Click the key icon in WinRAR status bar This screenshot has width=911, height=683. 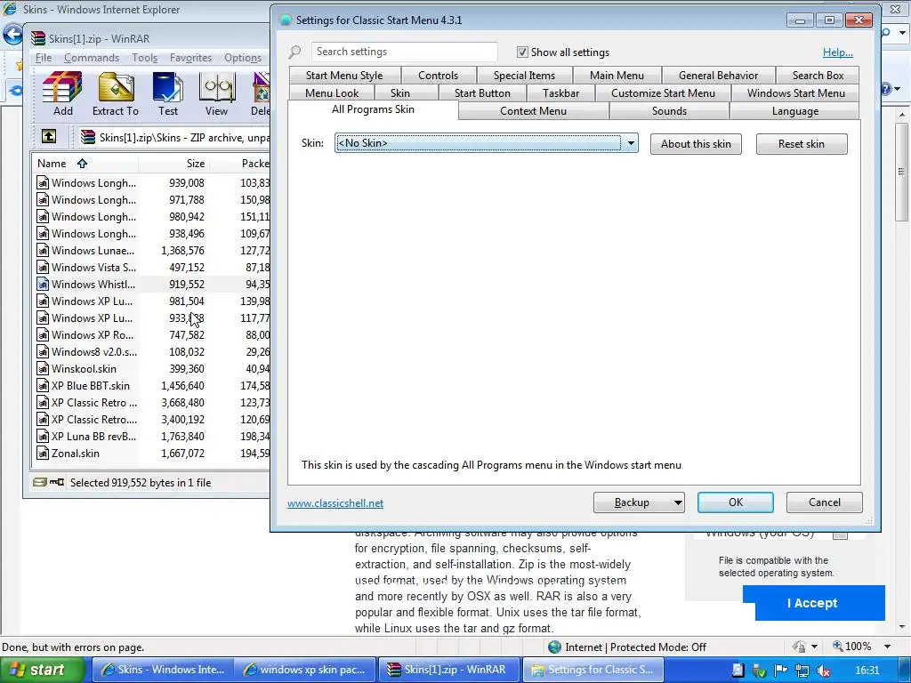pyautogui.click(x=57, y=482)
